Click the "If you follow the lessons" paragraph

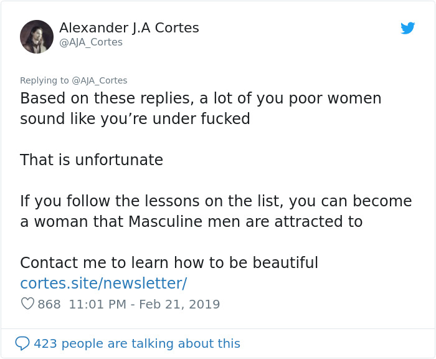(216, 201)
